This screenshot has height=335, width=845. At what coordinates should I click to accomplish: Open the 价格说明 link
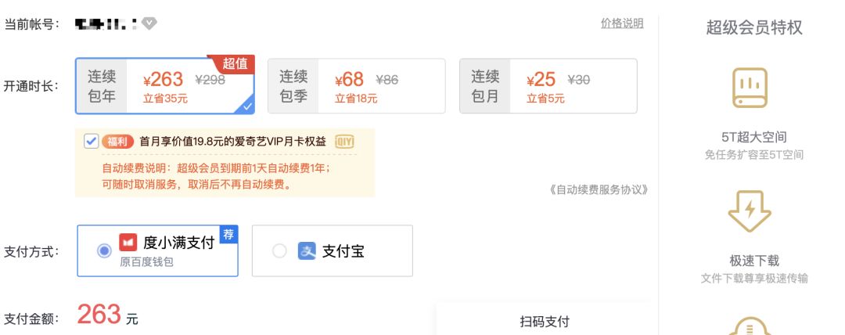click(622, 23)
